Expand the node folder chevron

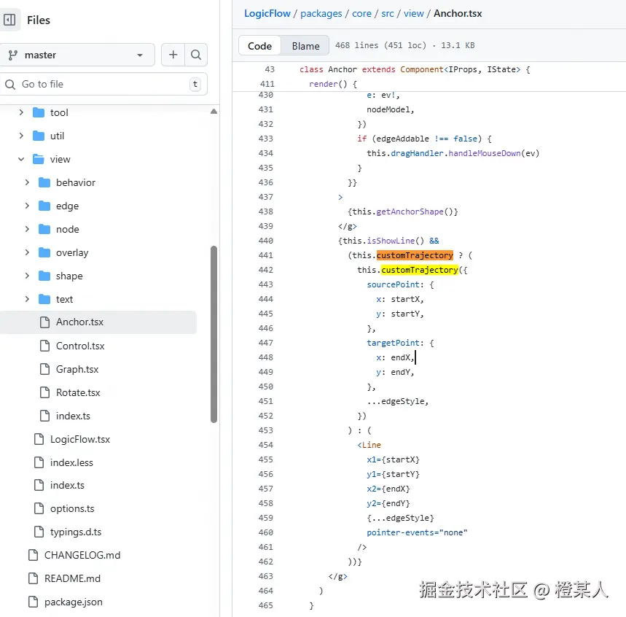pyautogui.click(x=27, y=230)
